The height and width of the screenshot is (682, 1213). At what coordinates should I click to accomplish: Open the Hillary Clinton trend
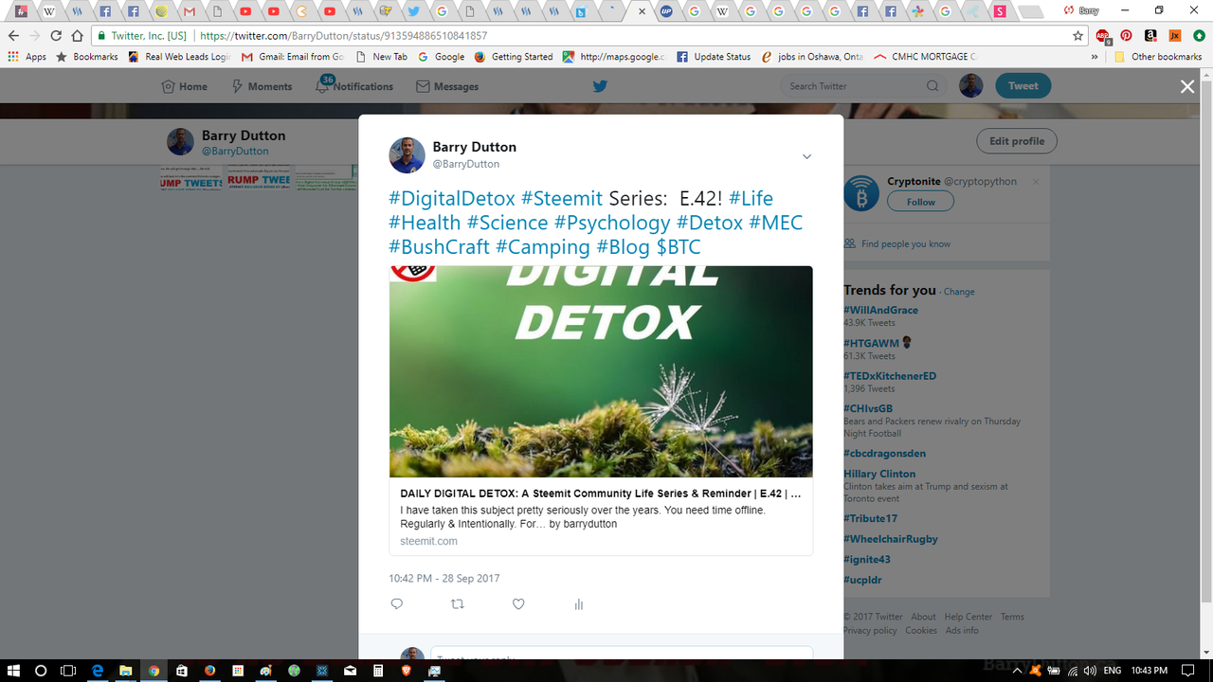pos(879,474)
